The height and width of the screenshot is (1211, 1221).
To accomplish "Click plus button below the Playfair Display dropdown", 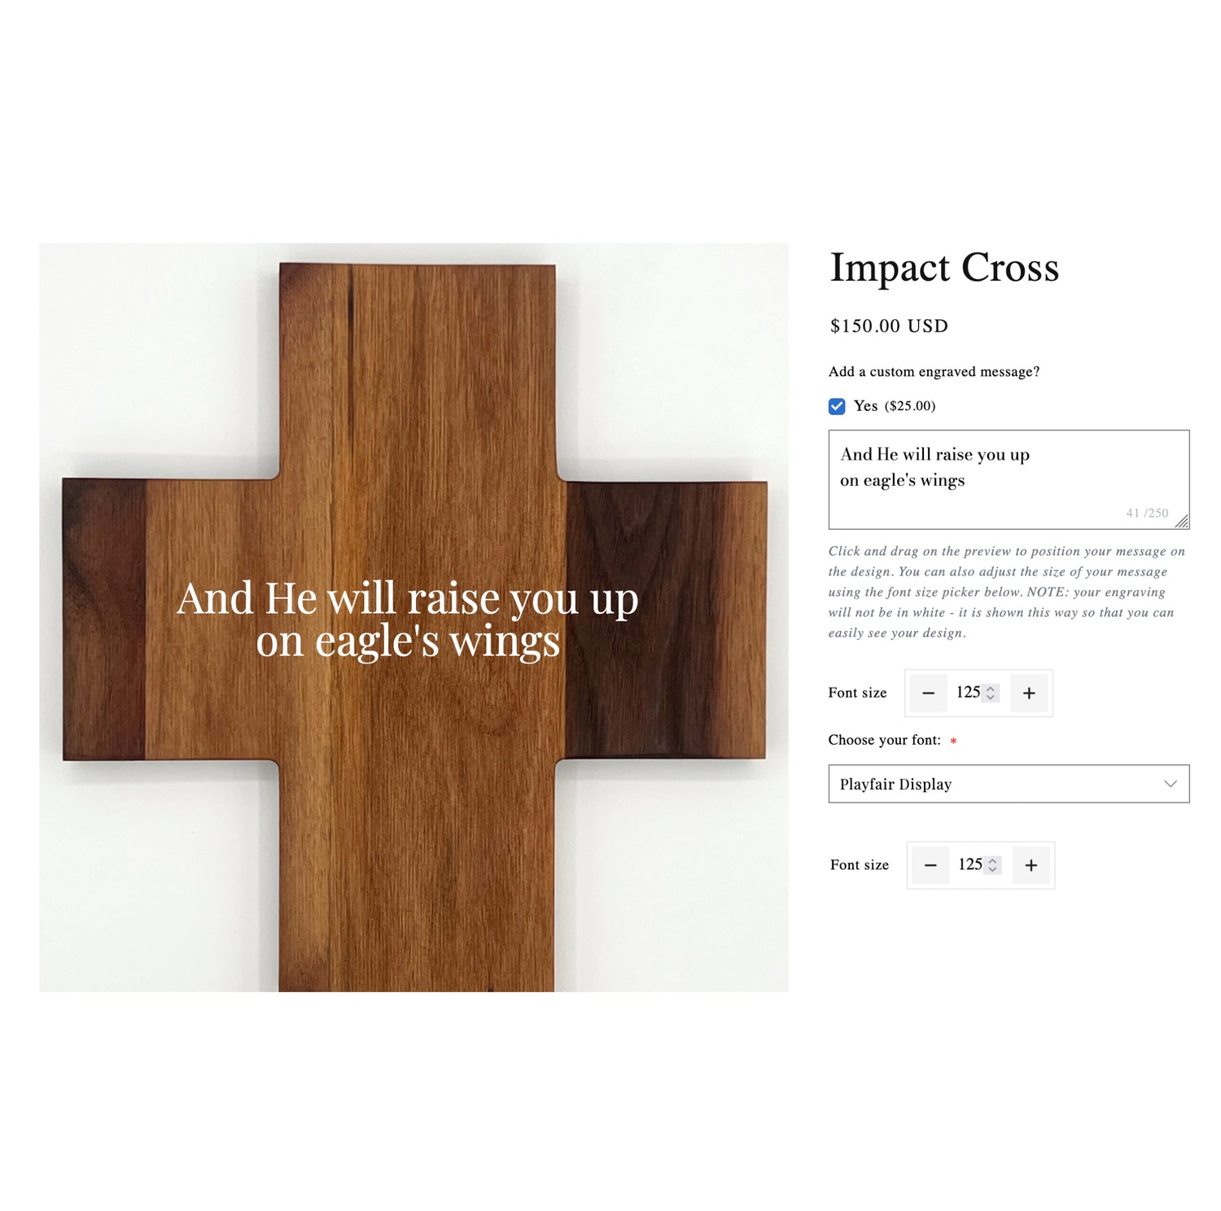I will pyautogui.click(x=1031, y=866).
